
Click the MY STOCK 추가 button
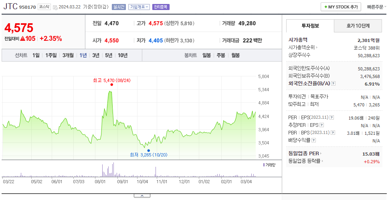(341, 7)
